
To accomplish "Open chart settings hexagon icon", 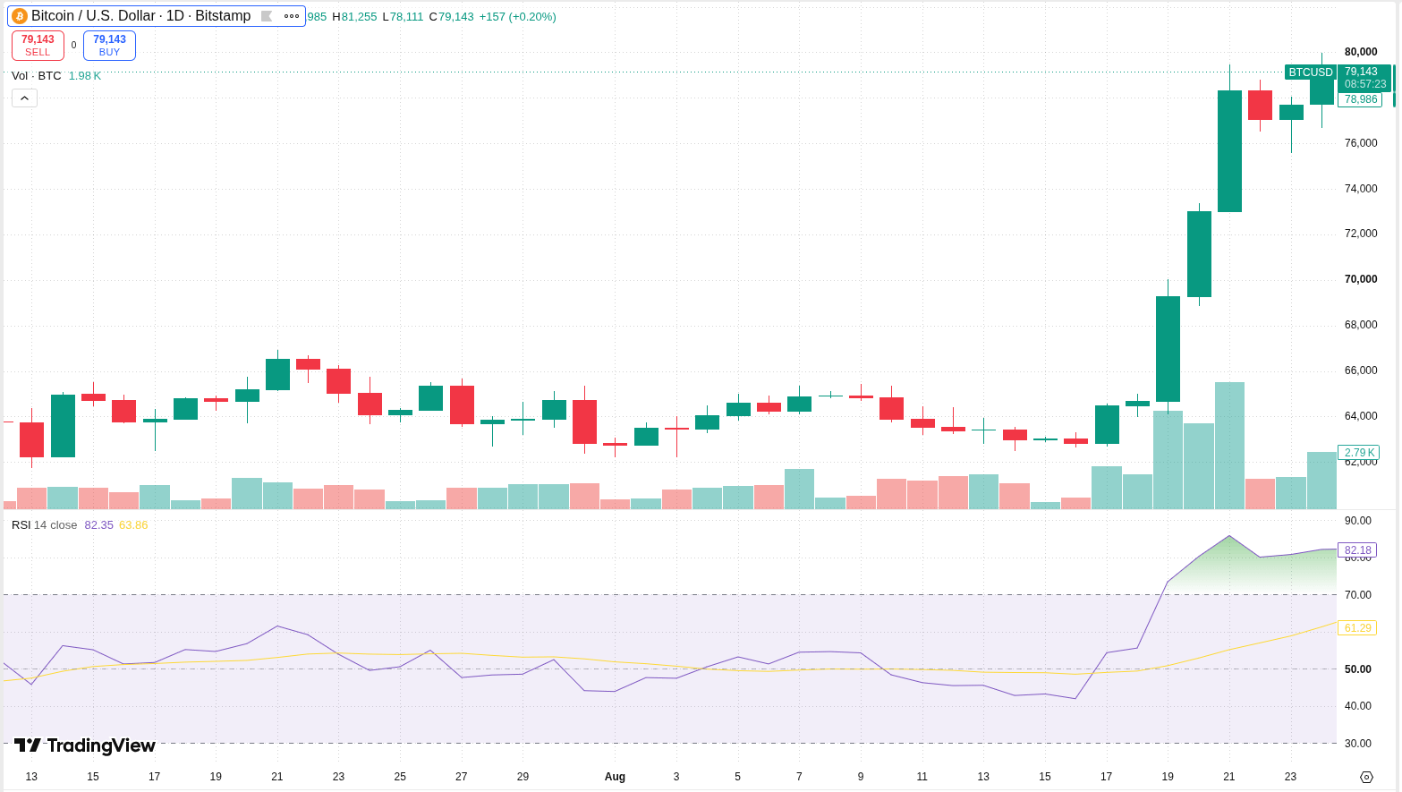I will point(1366,777).
